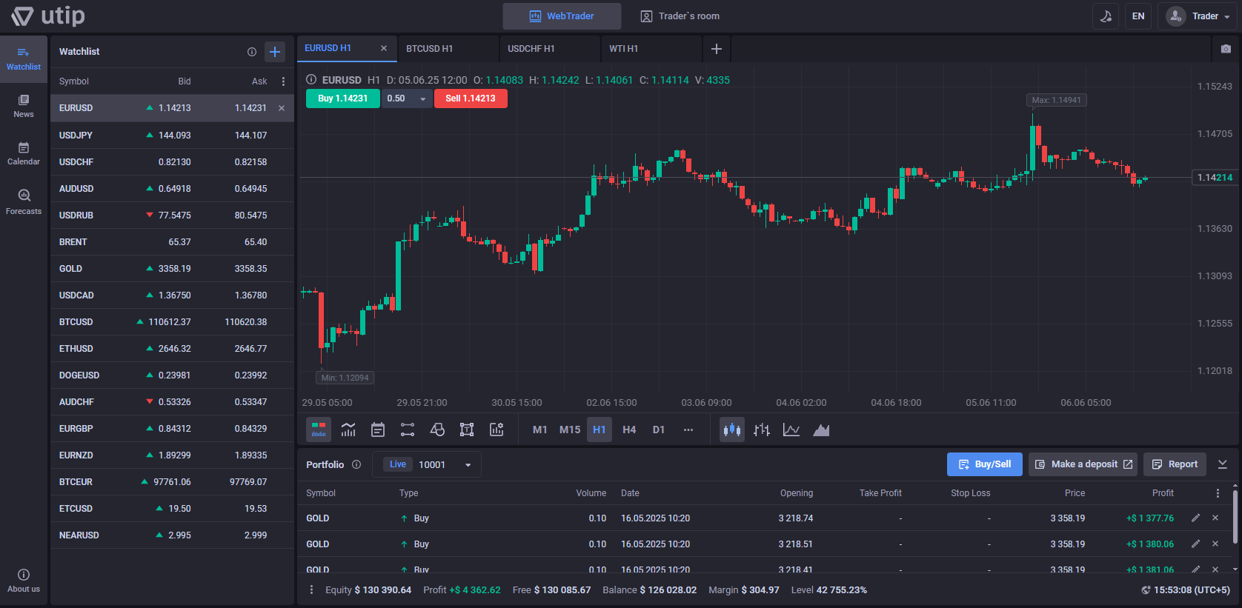Click the current price label 1.14214
This screenshot has width=1242, height=608.
coord(1214,178)
